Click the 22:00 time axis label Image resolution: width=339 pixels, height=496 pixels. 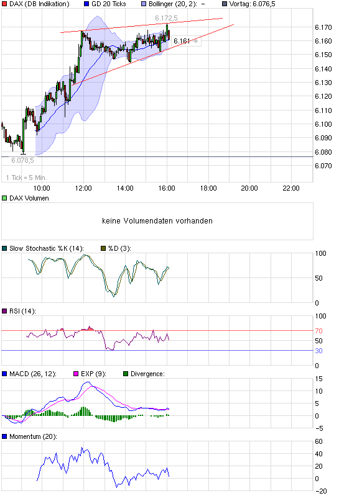tap(291, 188)
